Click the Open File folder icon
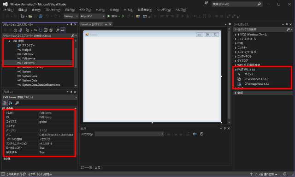This screenshot has width=295, height=177. click(30, 16)
